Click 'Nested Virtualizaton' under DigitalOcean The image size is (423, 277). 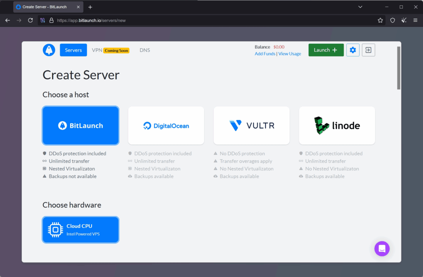(x=157, y=169)
